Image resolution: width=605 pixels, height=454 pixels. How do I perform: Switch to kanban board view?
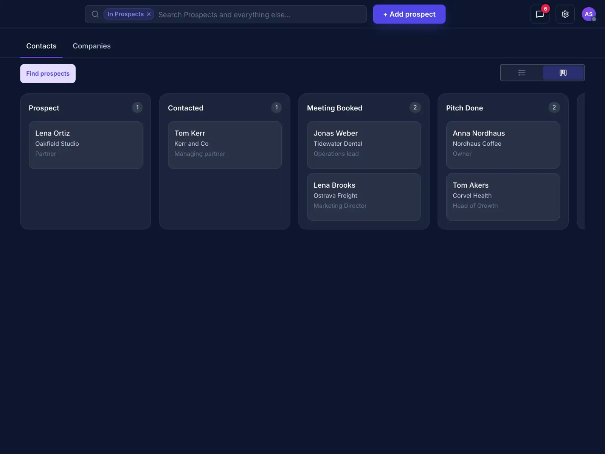click(x=563, y=73)
